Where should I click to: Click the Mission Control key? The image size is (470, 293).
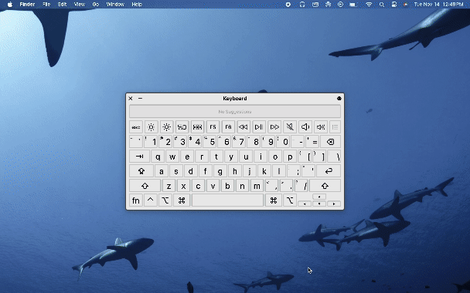tap(182, 127)
